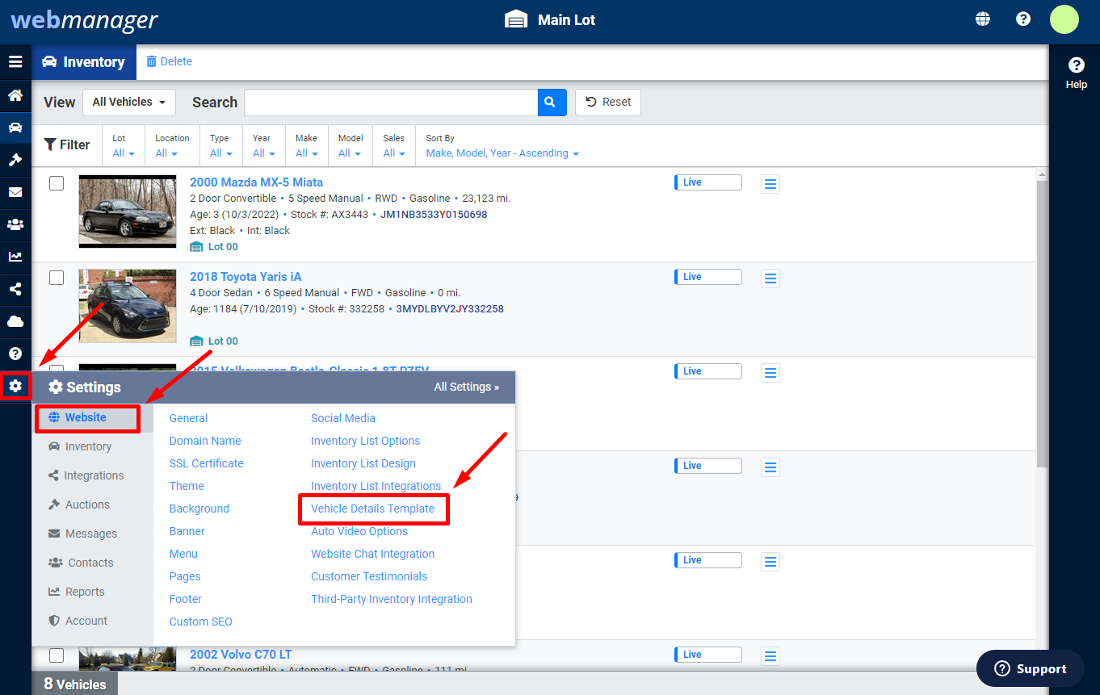This screenshot has width=1100, height=695.
Task: Check the 2000 Mazda MX-5 Miata checkbox
Action: coord(57,183)
